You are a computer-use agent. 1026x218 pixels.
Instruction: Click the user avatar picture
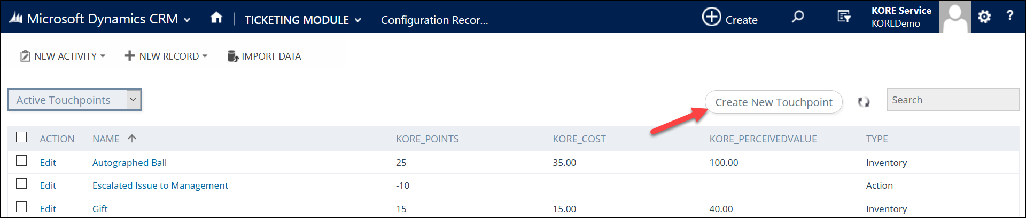955,17
